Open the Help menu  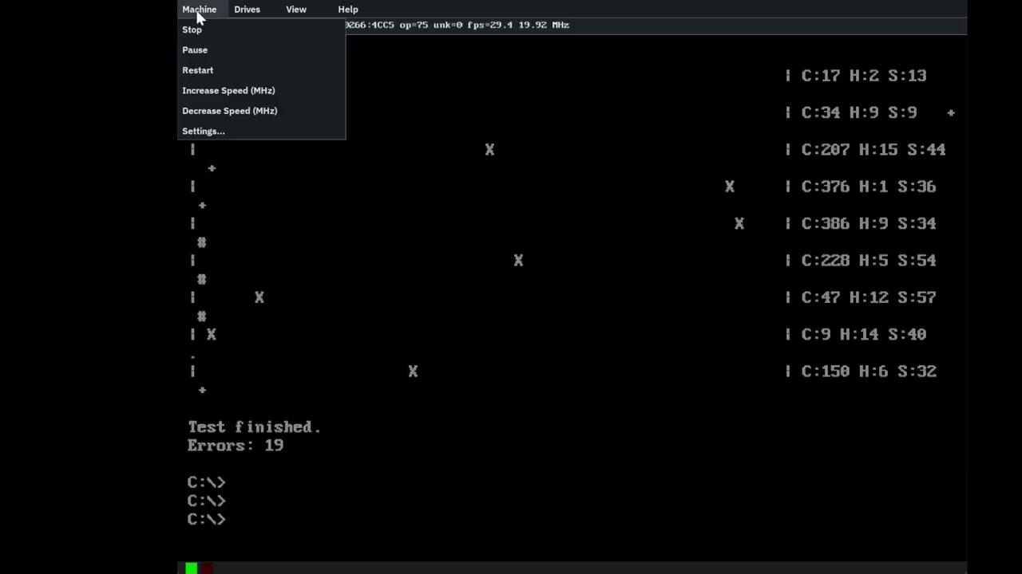(x=348, y=10)
